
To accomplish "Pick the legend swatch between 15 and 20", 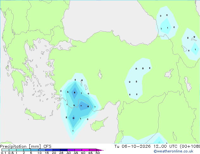I will coord(49,150).
